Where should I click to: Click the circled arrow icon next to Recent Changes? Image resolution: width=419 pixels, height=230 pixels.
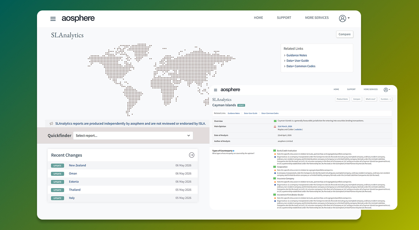click(191, 155)
